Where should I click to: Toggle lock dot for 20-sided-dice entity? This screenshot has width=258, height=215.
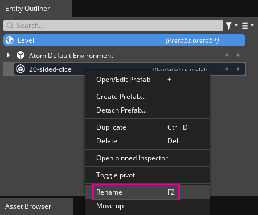238,69
